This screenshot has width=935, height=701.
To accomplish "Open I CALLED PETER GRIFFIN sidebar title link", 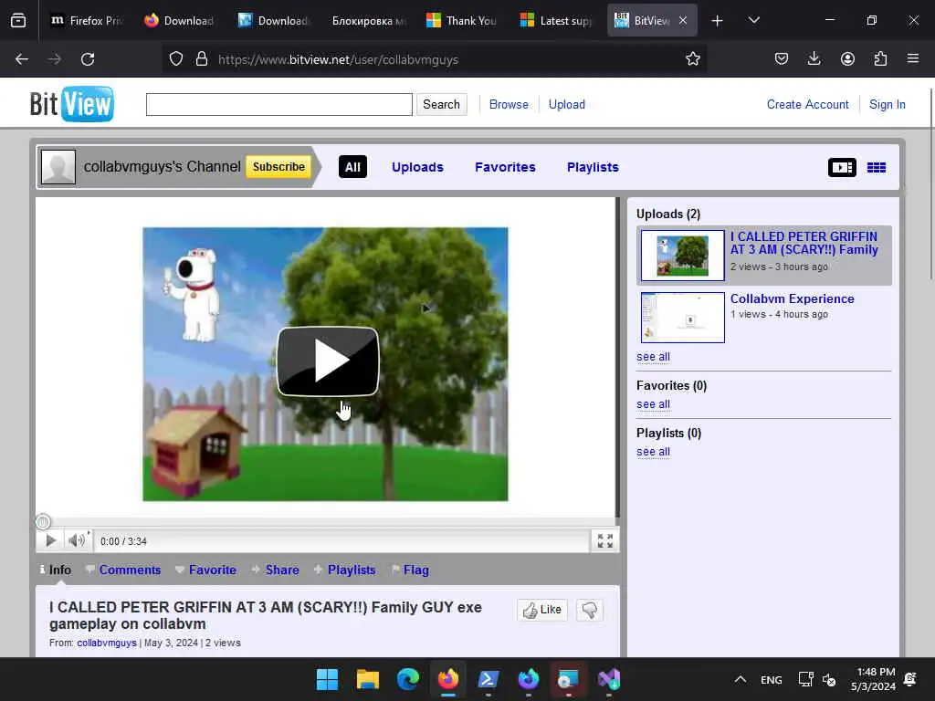I will [804, 243].
